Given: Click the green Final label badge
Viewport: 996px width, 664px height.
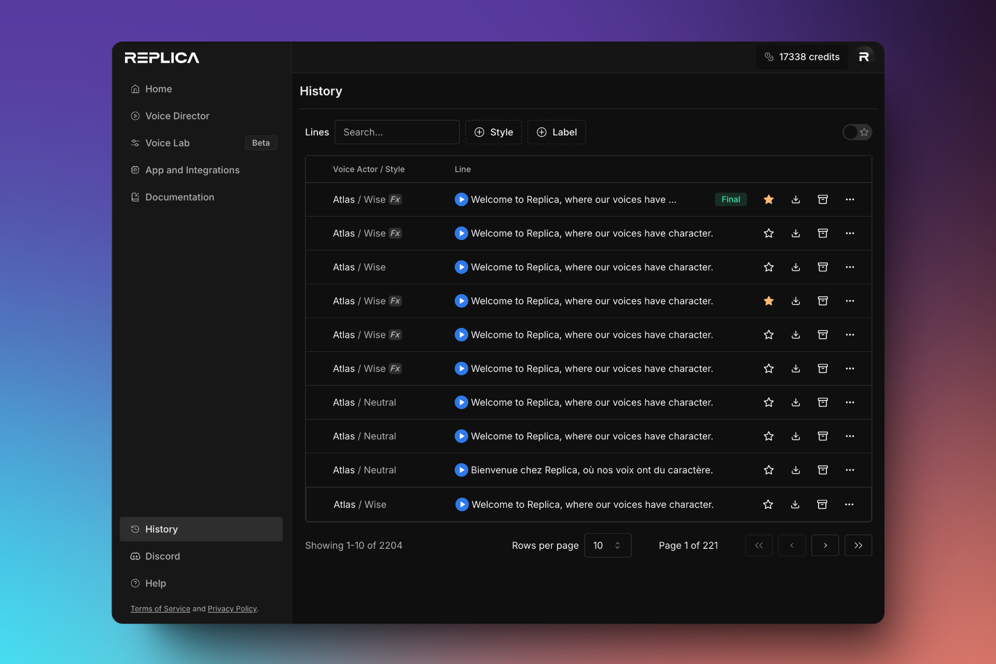Looking at the screenshot, I should [730, 199].
